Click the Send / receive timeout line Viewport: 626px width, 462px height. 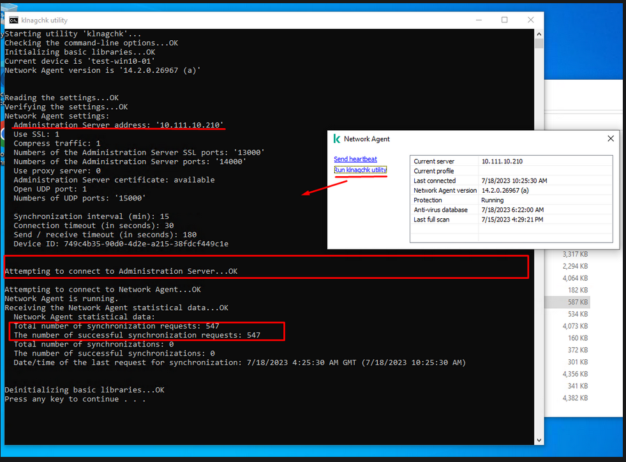(105, 235)
